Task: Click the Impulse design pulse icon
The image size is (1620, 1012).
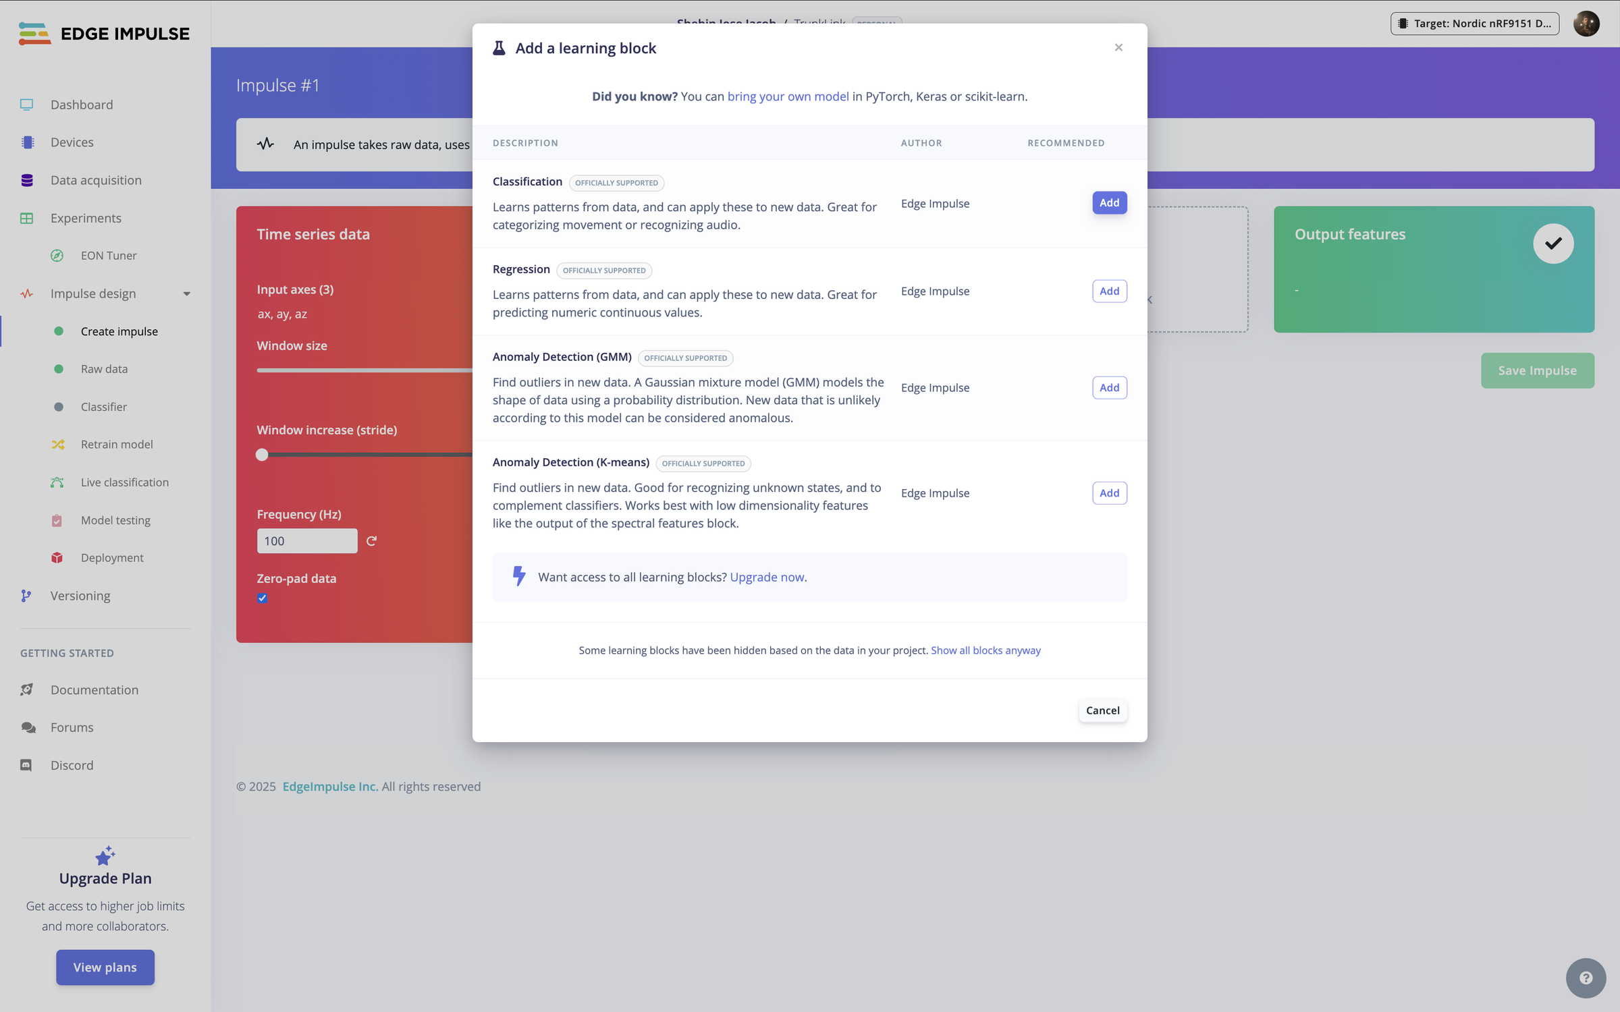Action: [x=27, y=293]
